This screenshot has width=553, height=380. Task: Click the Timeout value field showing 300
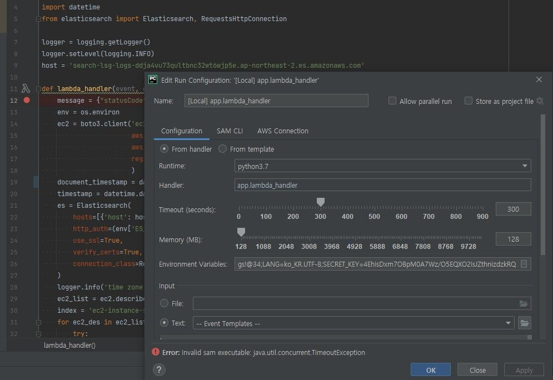click(x=513, y=209)
